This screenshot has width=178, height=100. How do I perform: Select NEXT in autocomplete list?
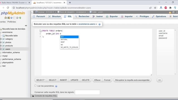point(69,42)
